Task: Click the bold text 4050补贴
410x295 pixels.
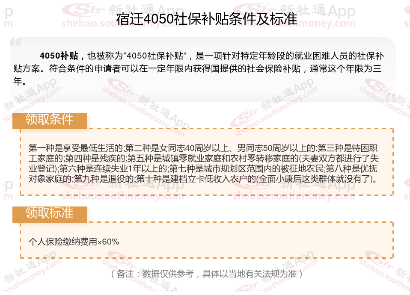Action: pyautogui.click(x=59, y=56)
